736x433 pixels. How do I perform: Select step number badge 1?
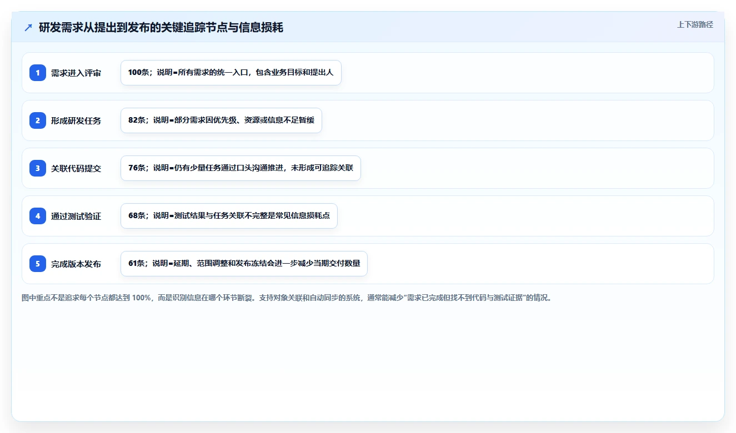click(38, 73)
